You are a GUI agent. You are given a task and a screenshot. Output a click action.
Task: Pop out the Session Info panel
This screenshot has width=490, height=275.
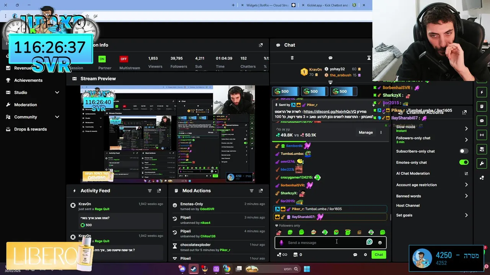[x=261, y=45]
